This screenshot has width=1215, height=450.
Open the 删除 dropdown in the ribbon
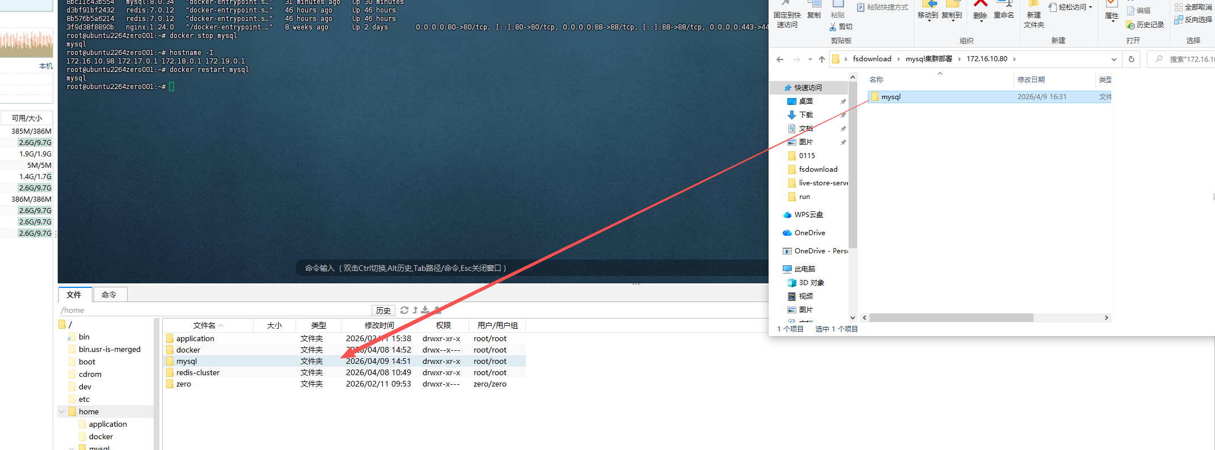tap(980, 20)
